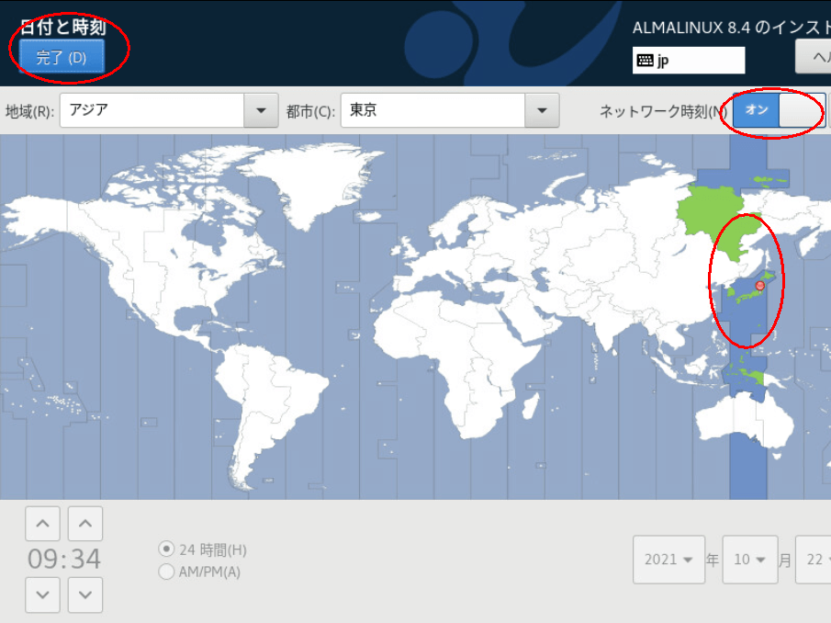Toggle the ネットワーク時刻 on/off switch
The width and height of the screenshot is (831, 623).
pyautogui.click(x=779, y=109)
